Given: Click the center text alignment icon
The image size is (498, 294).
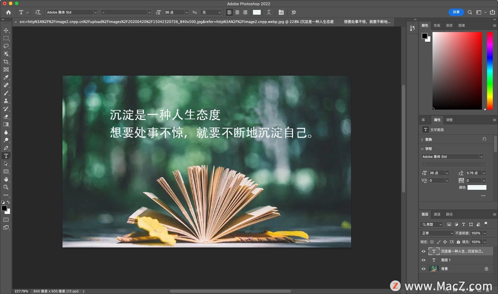Looking at the screenshot, I should [x=237, y=12].
